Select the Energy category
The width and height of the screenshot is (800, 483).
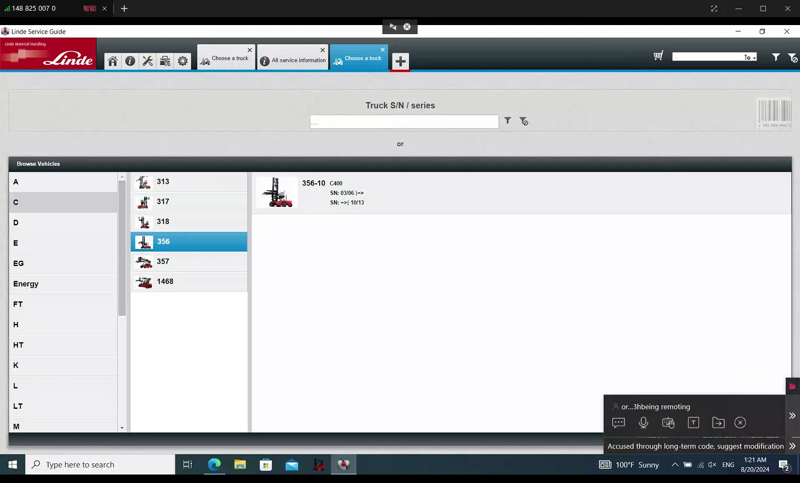pos(63,284)
